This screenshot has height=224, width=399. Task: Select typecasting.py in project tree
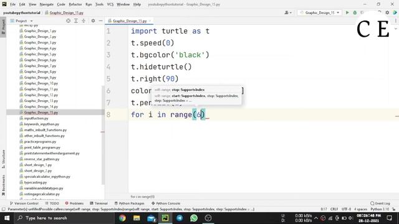pos(36,182)
